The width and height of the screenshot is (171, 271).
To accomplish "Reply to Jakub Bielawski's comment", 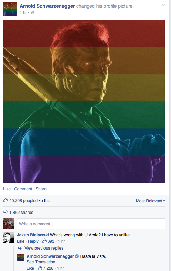I will pos(33,241).
